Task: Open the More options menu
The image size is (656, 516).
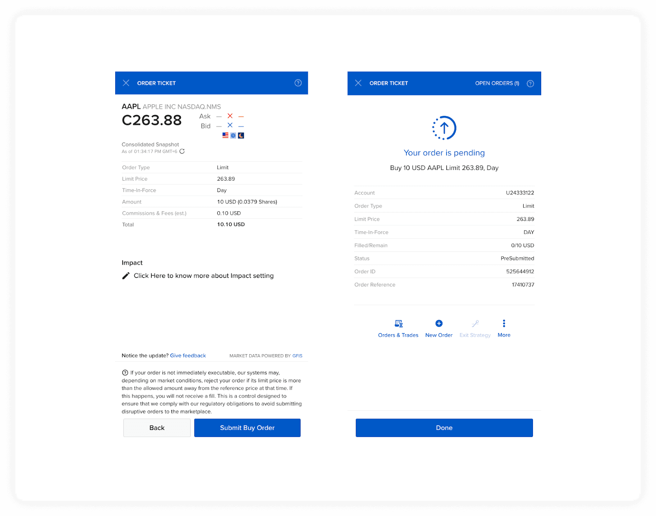Action: point(504,328)
